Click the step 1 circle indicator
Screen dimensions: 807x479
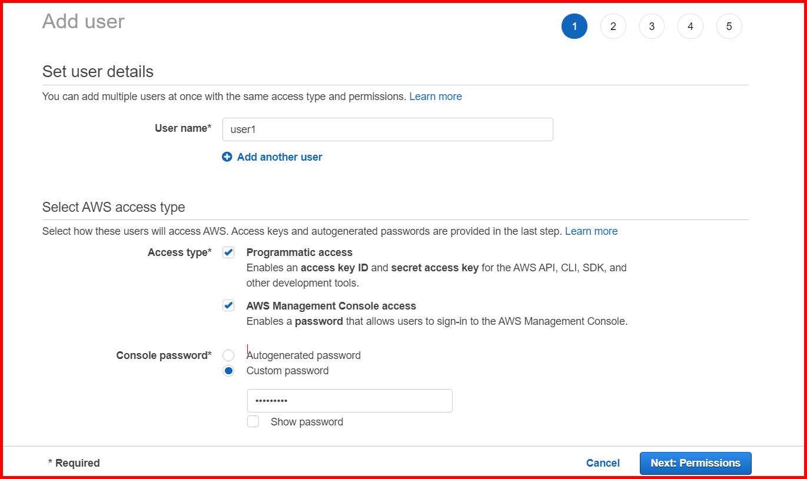point(574,26)
